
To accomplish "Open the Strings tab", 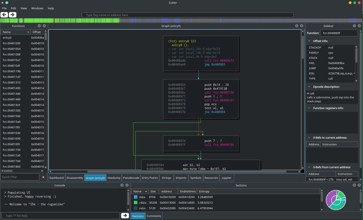I will 166,178.
